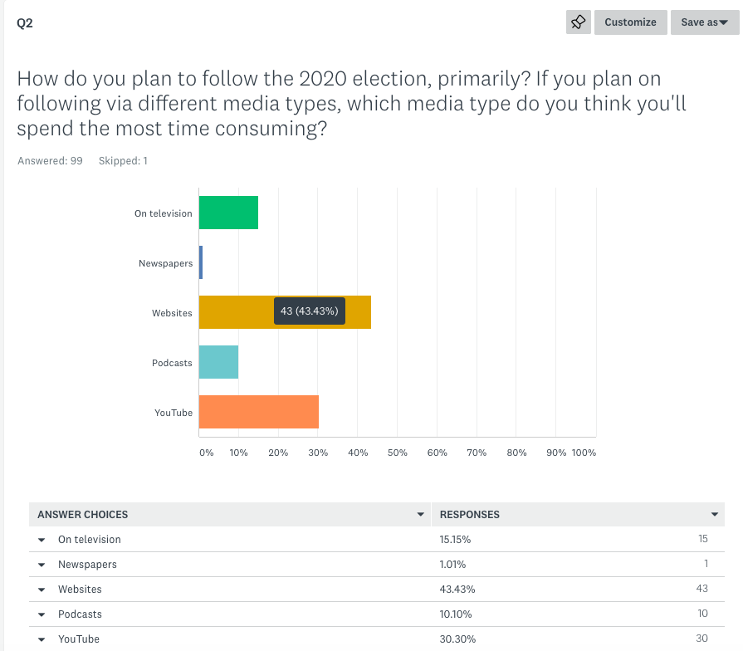The height and width of the screenshot is (651, 743).
Task: Click the Q2 question label
Action: [x=25, y=23]
